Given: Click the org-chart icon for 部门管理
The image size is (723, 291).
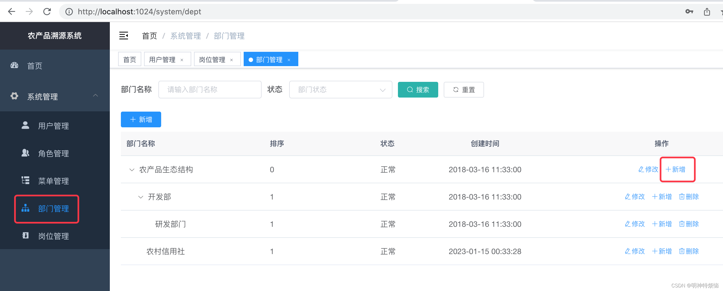Looking at the screenshot, I should point(25,208).
